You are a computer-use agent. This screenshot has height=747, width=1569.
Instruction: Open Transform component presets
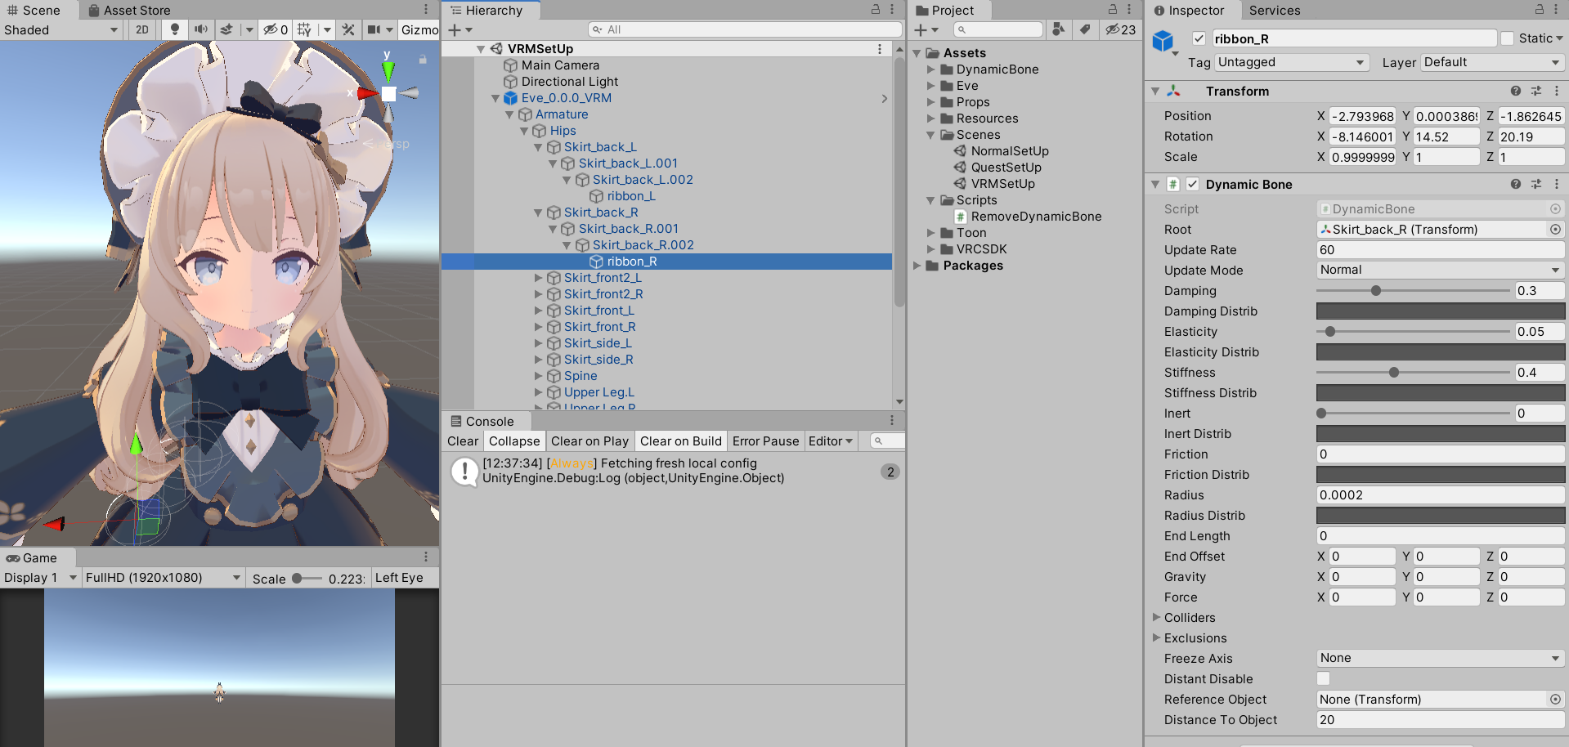(1536, 91)
